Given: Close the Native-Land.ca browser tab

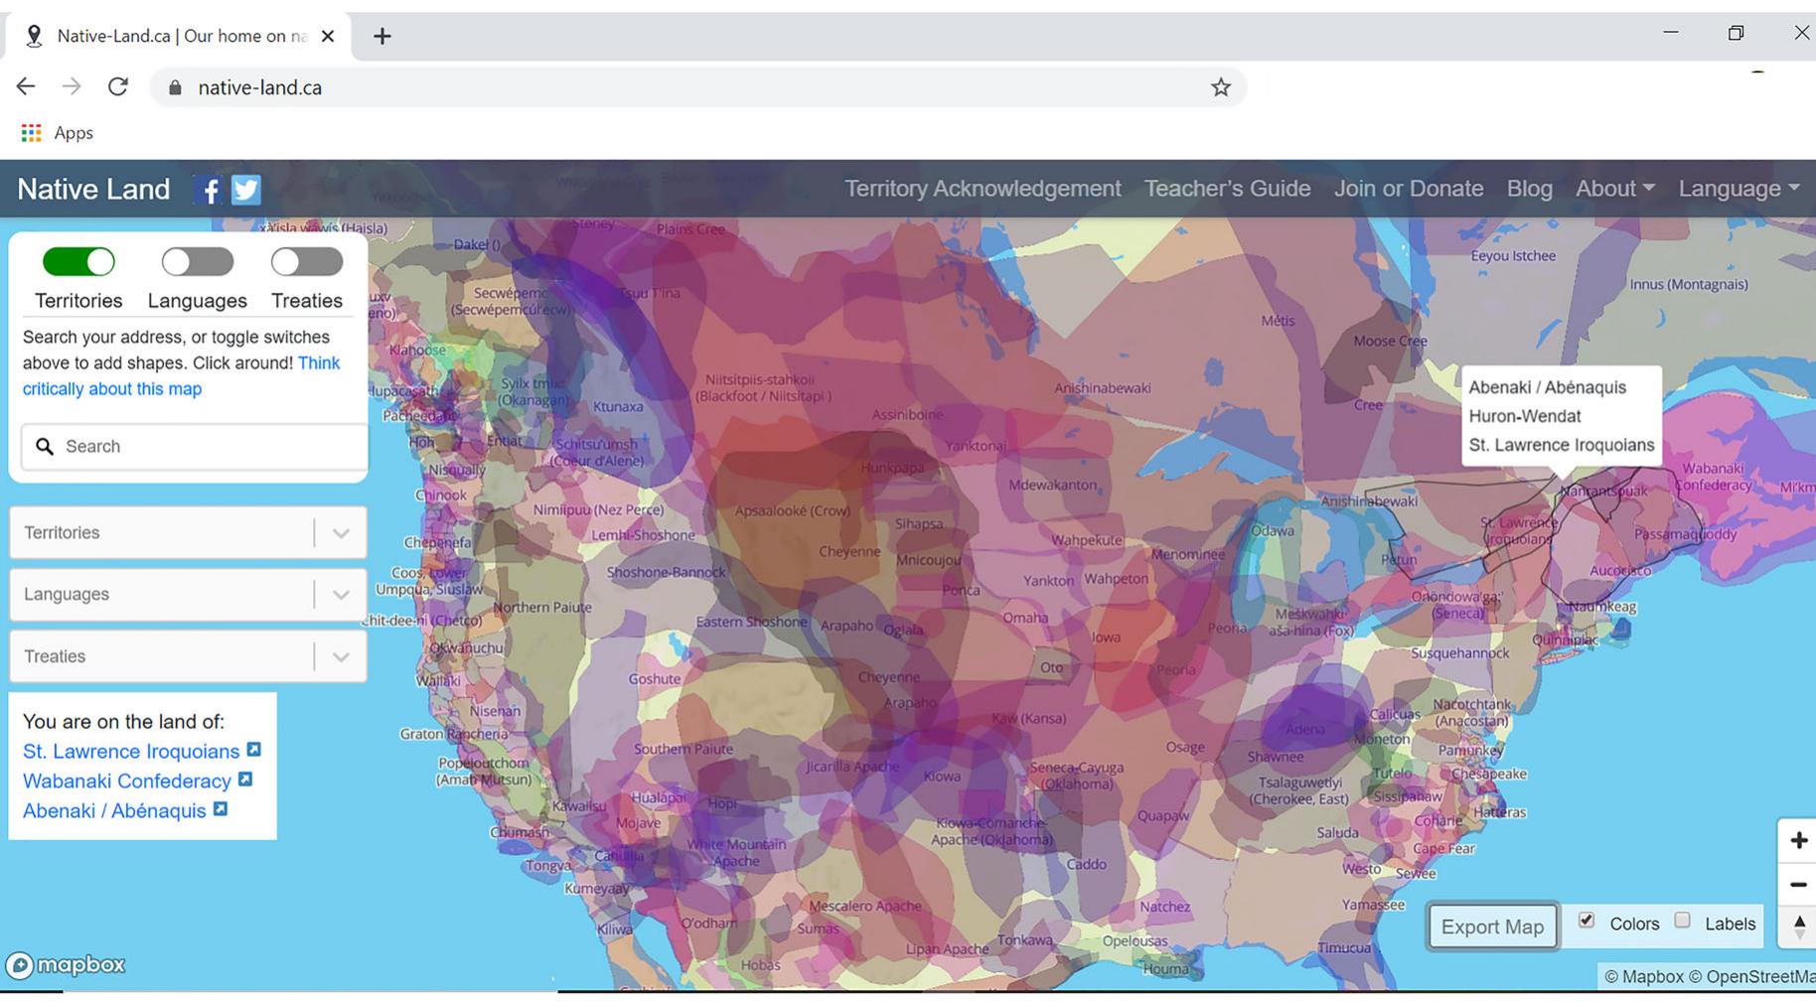Looking at the screenshot, I should coord(328,36).
